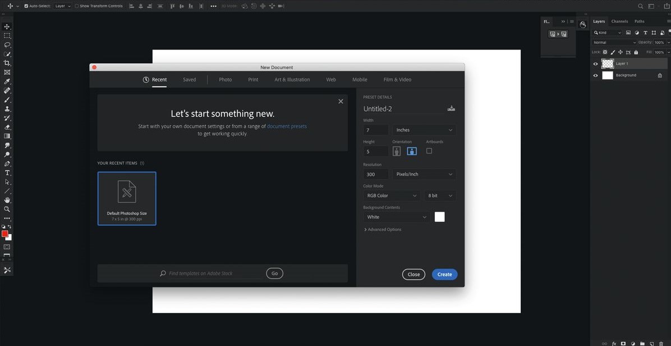671x346 pixels.
Task: Select the Zoom tool
Action: point(7,209)
